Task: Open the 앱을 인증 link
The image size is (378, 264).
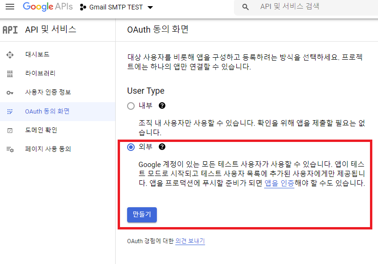Action: point(279,183)
